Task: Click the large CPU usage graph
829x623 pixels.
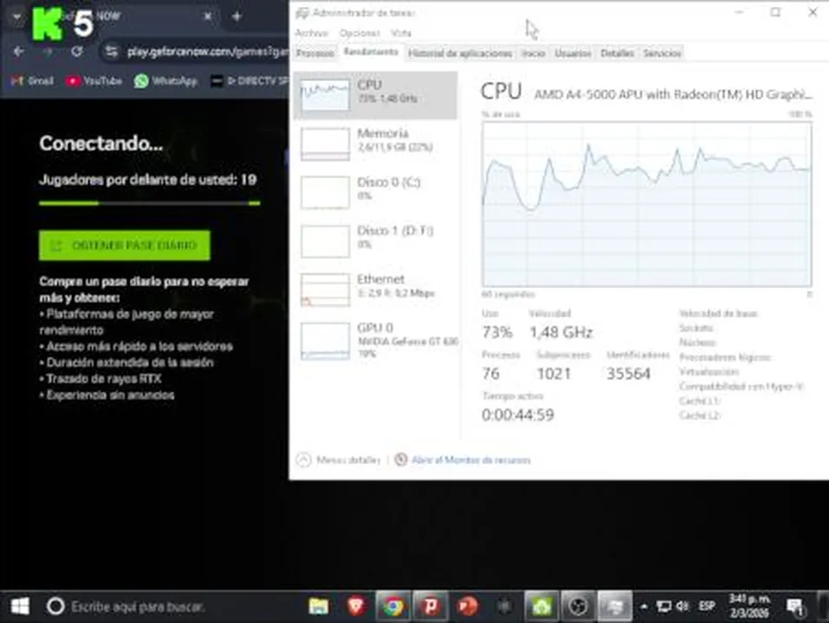Action: pyautogui.click(x=646, y=204)
